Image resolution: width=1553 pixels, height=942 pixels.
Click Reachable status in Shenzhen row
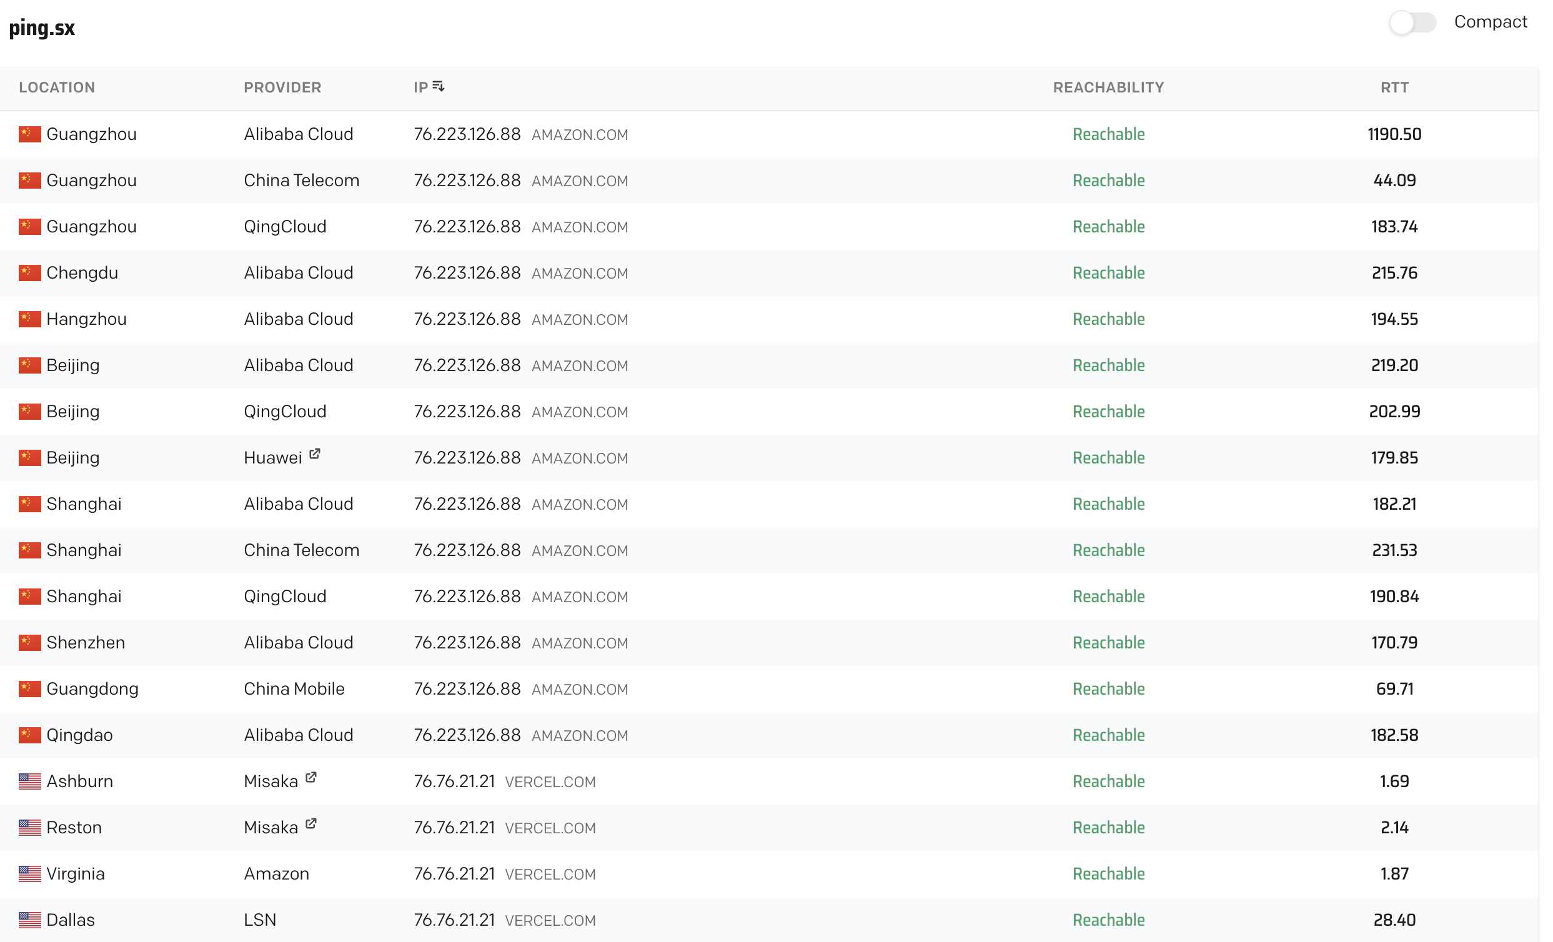[1108, 643]
